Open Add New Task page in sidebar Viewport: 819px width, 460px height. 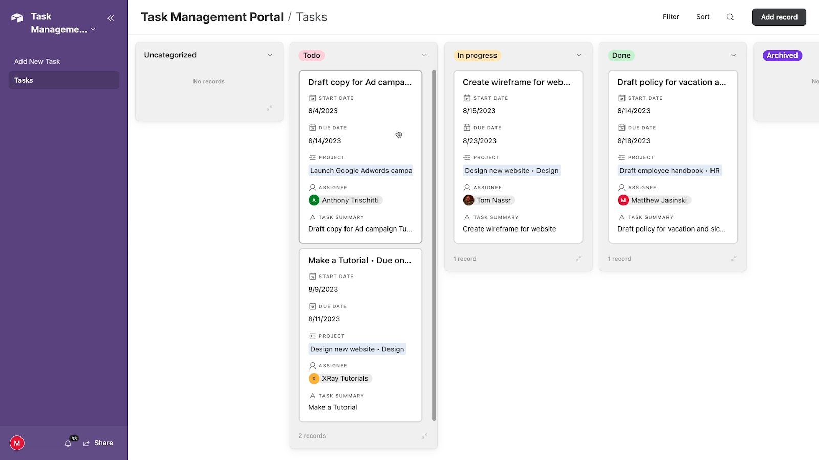click(64, 61)
